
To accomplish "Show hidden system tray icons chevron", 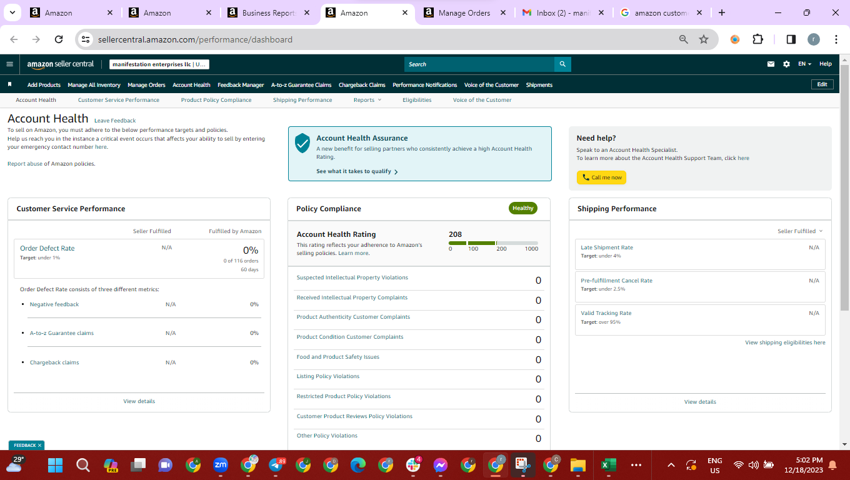I will click(671, 465).
